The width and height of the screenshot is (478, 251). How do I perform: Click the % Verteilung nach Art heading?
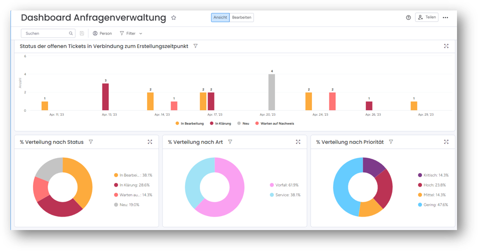195,142
